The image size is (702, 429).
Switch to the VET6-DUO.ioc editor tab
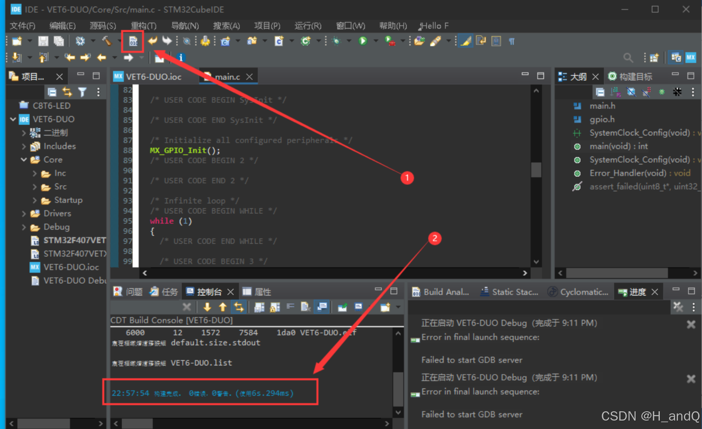point(147,77)
